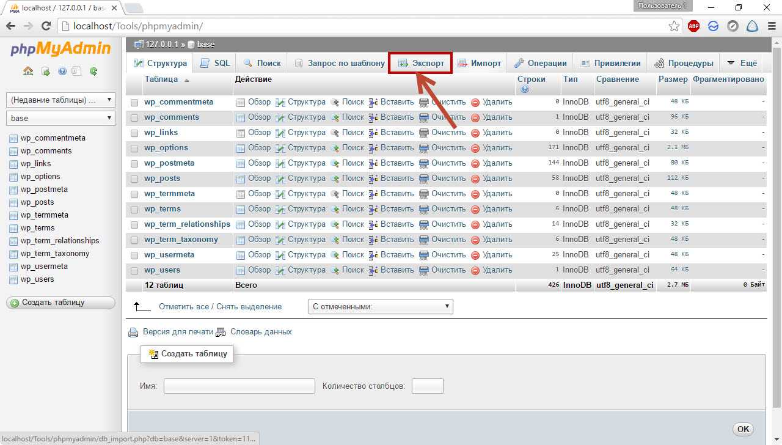Click the AdBlock Plus extension icon
Screen dimensions: 782x445
693,26
